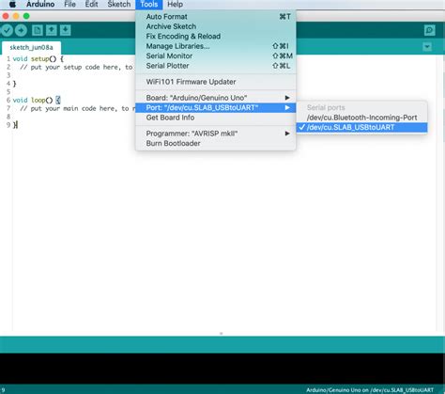Click the "put your main code here" comment

tap(78, 108)
